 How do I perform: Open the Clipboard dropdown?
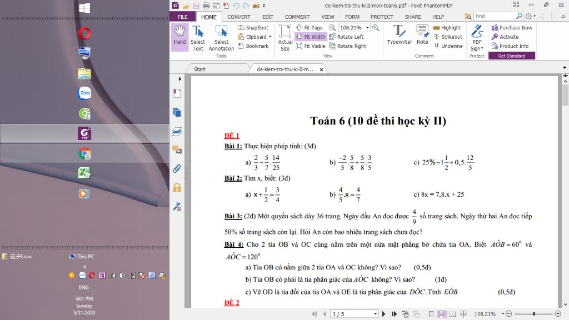tap(270, 37)
